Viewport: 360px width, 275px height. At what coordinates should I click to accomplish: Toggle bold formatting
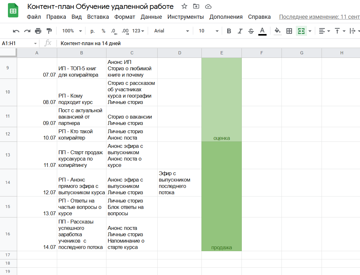coord(229,31)
